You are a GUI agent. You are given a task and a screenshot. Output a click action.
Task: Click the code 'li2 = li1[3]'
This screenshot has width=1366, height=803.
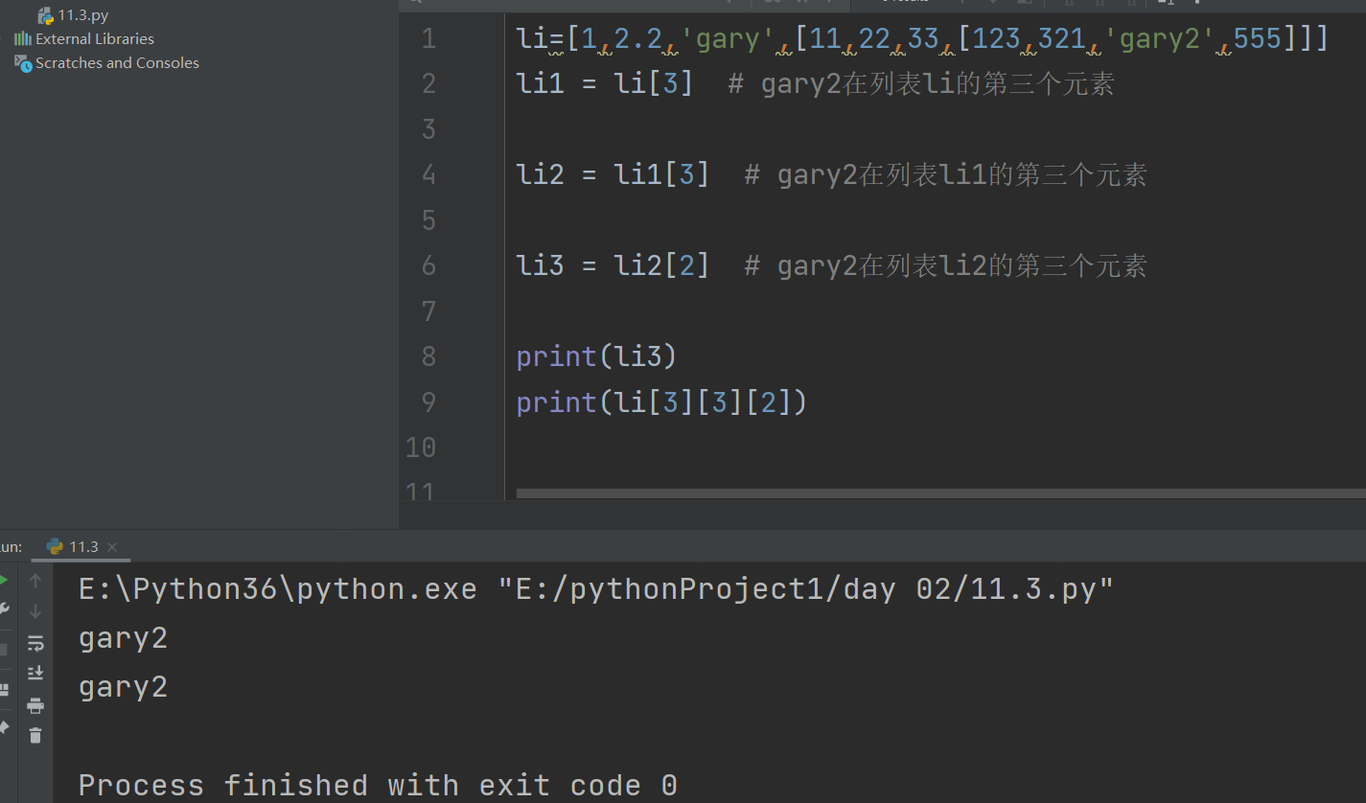[613, 174]
